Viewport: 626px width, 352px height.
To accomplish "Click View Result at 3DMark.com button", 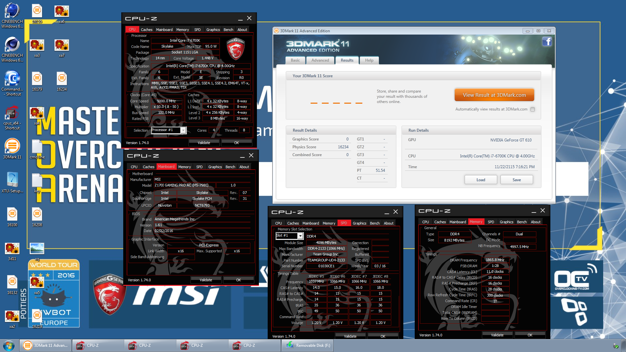I will click(x=494, y=95).
